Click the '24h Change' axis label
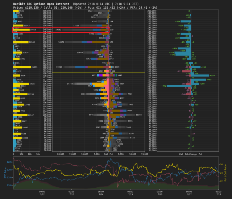This screenshot has height=199, width=232. point(191,154)
